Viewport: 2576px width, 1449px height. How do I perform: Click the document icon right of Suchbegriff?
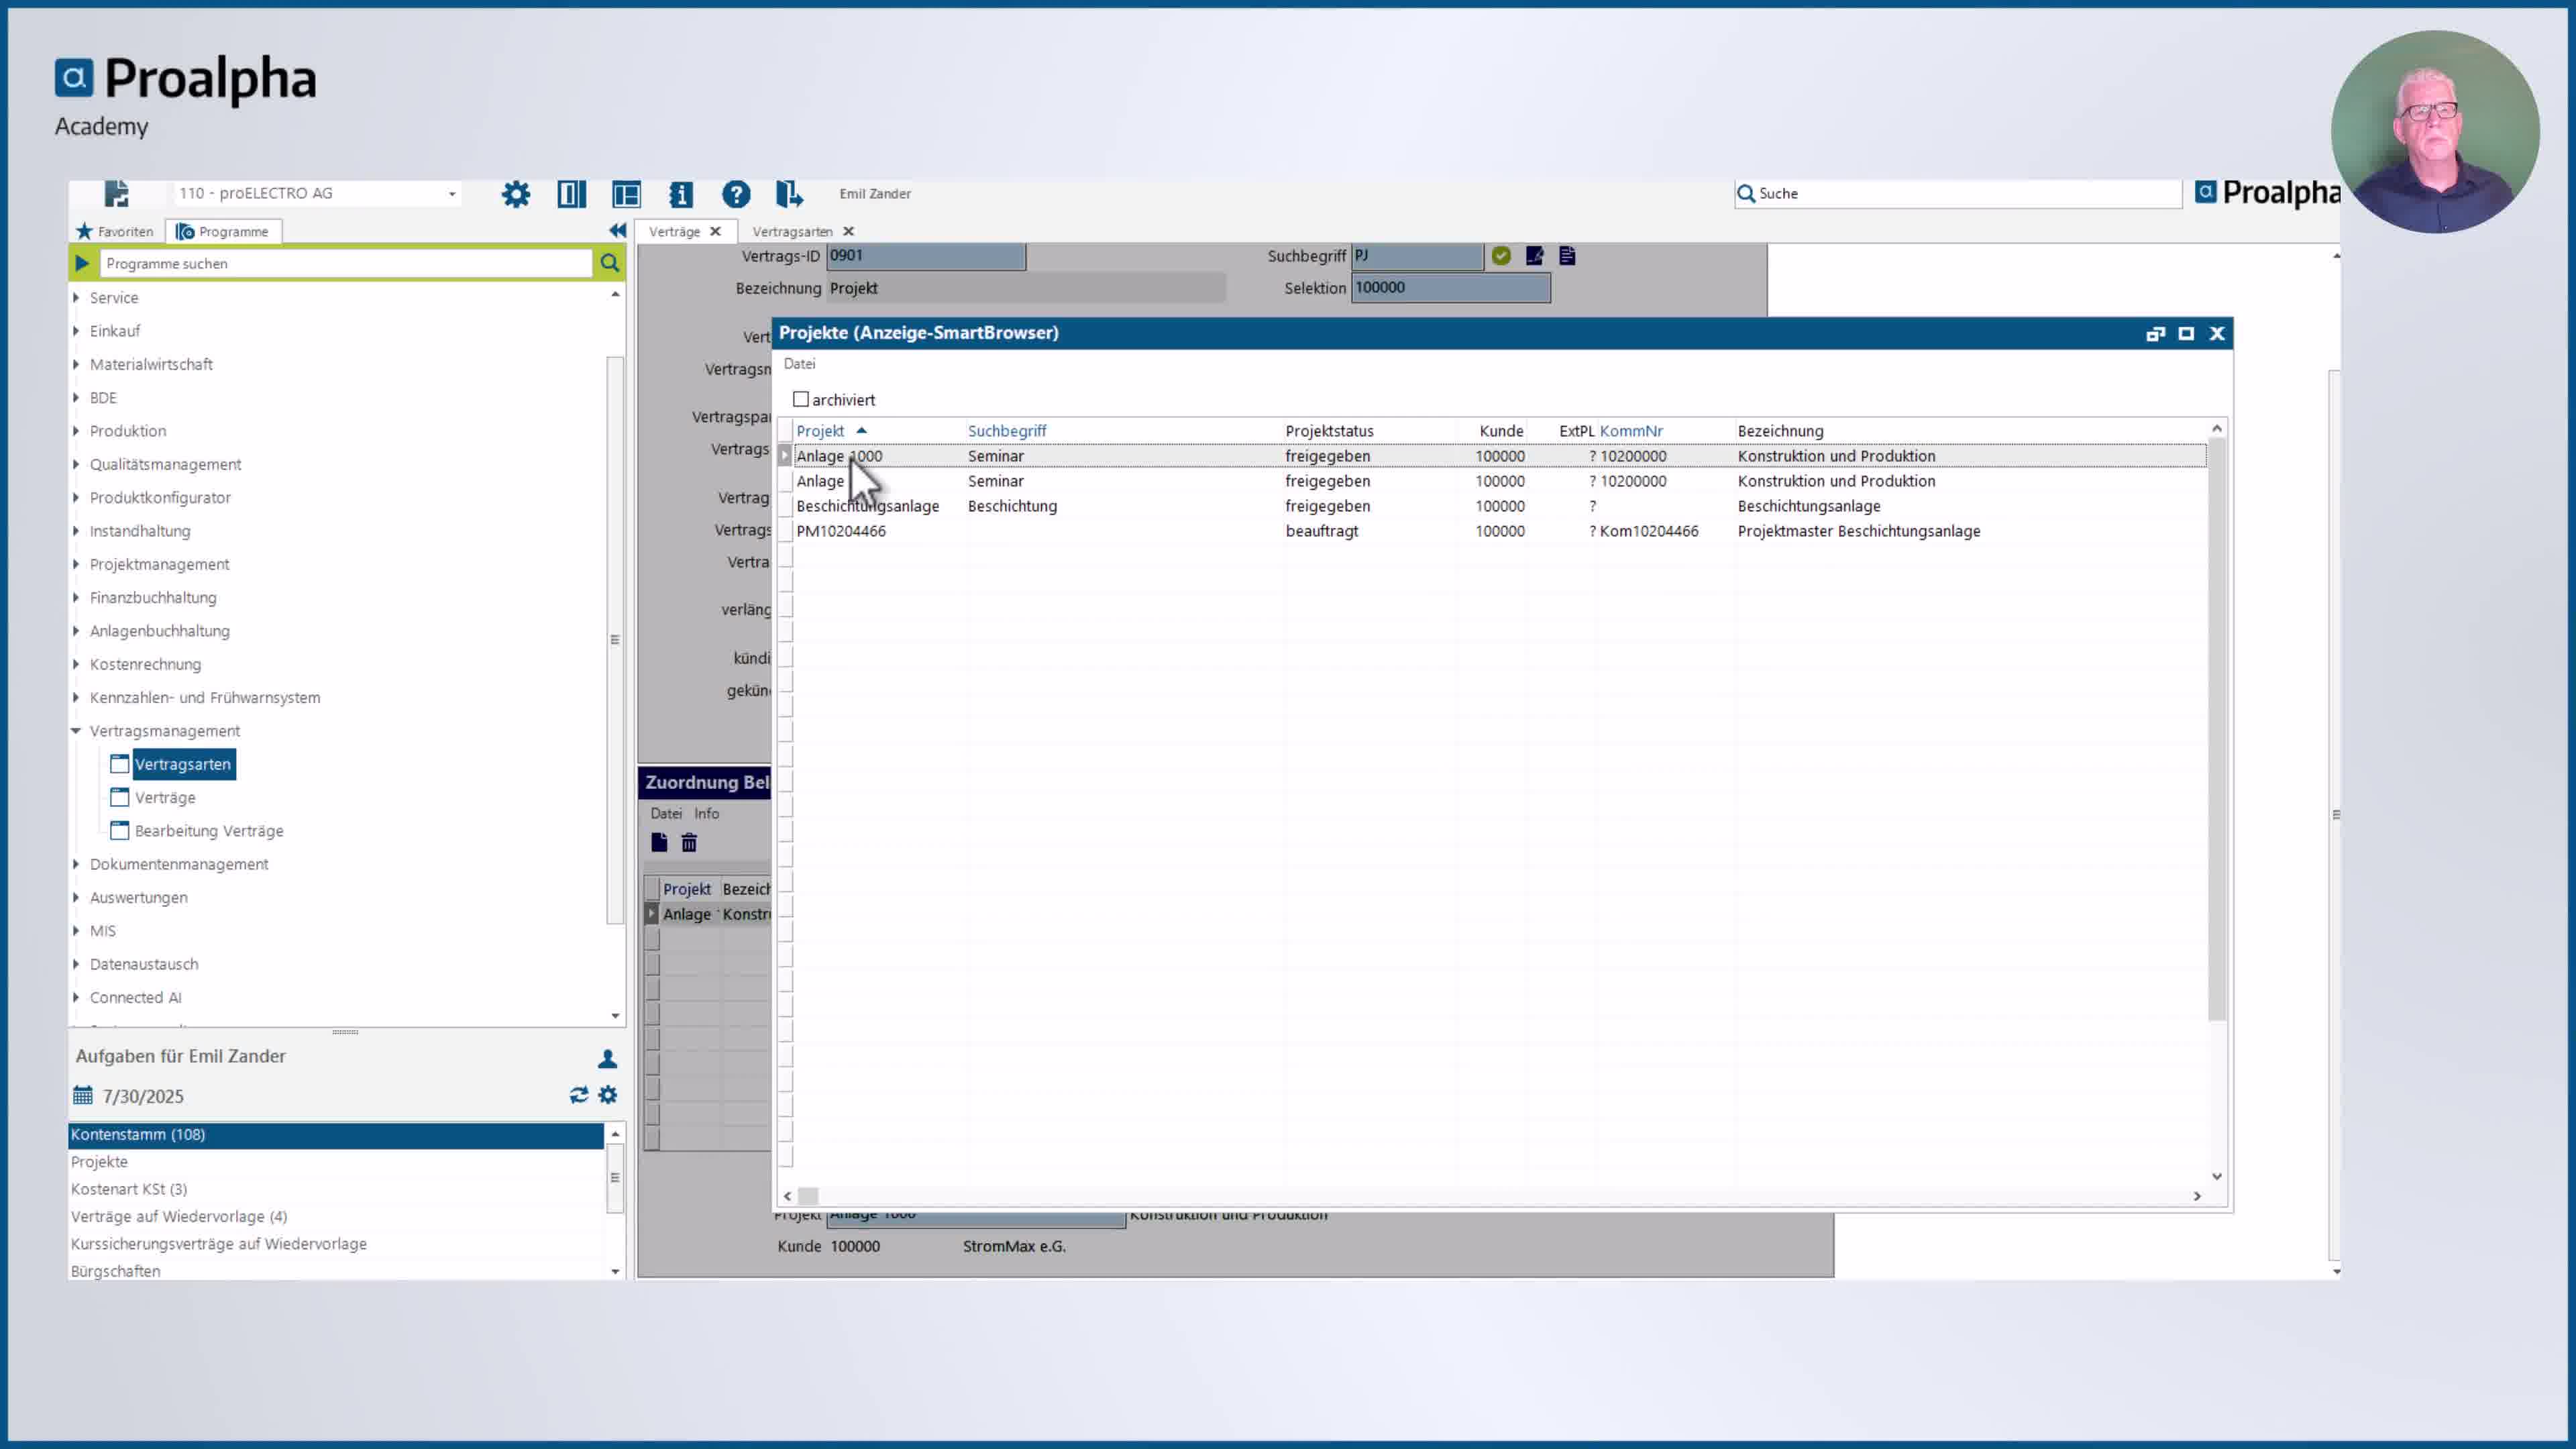tap(1567, 256)
